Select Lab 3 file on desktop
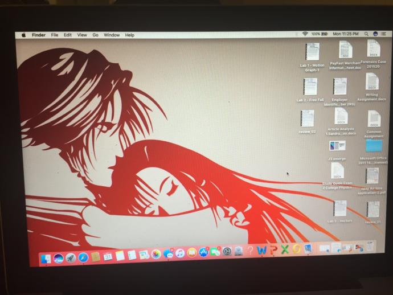This screenshot has width=393, height=295. (340, 211)
